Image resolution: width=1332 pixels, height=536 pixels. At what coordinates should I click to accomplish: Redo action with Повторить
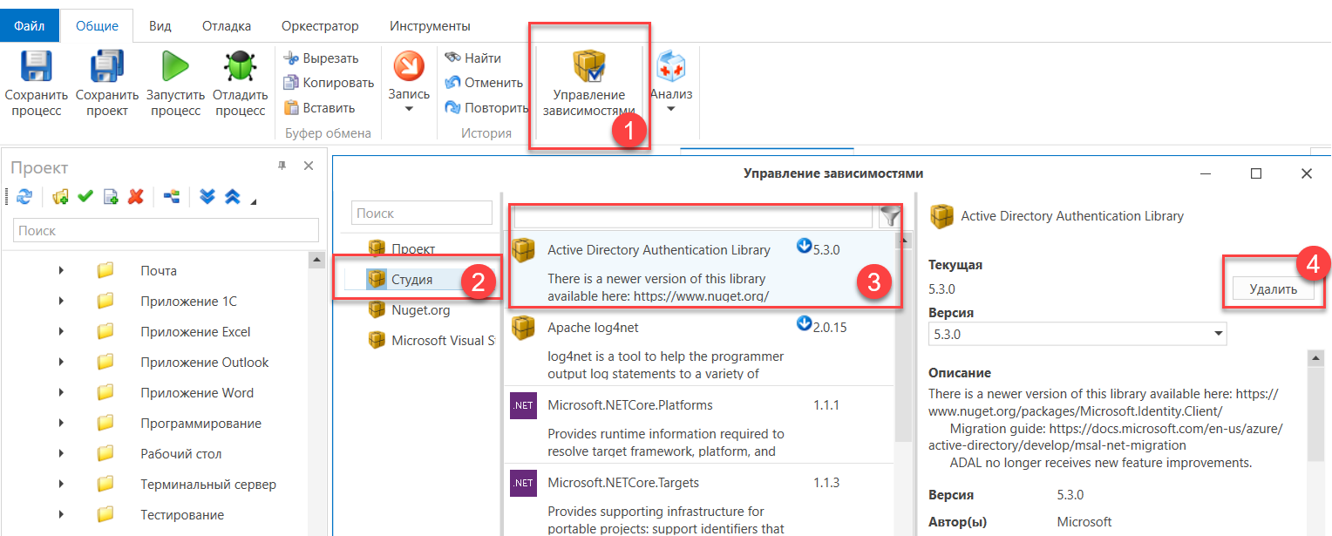click(x=486, y=108)
